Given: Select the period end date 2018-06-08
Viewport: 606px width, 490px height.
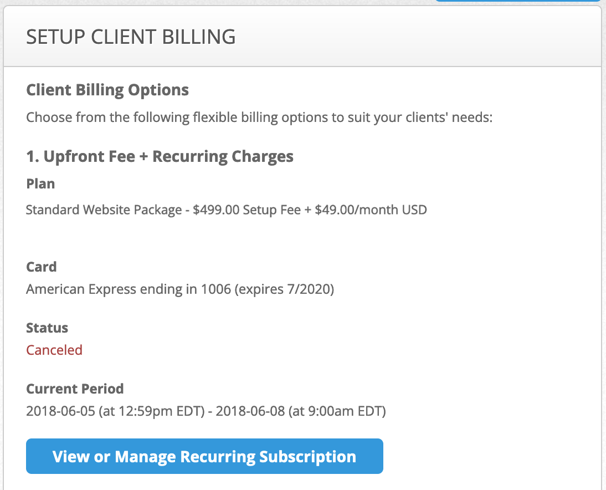Looking at the screenshot, I should tap(250, 411).
